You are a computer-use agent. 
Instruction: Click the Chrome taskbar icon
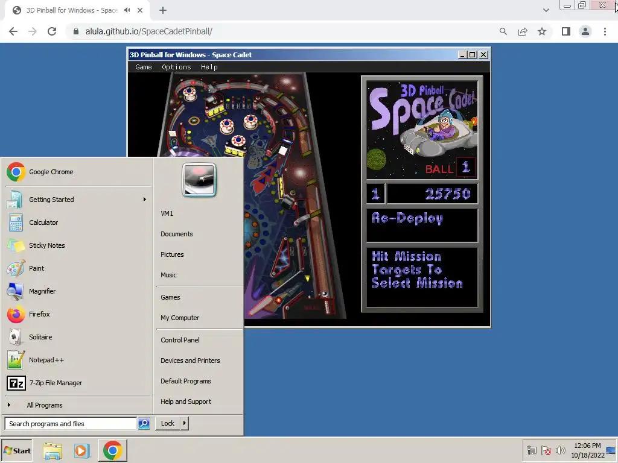point(113,450)
